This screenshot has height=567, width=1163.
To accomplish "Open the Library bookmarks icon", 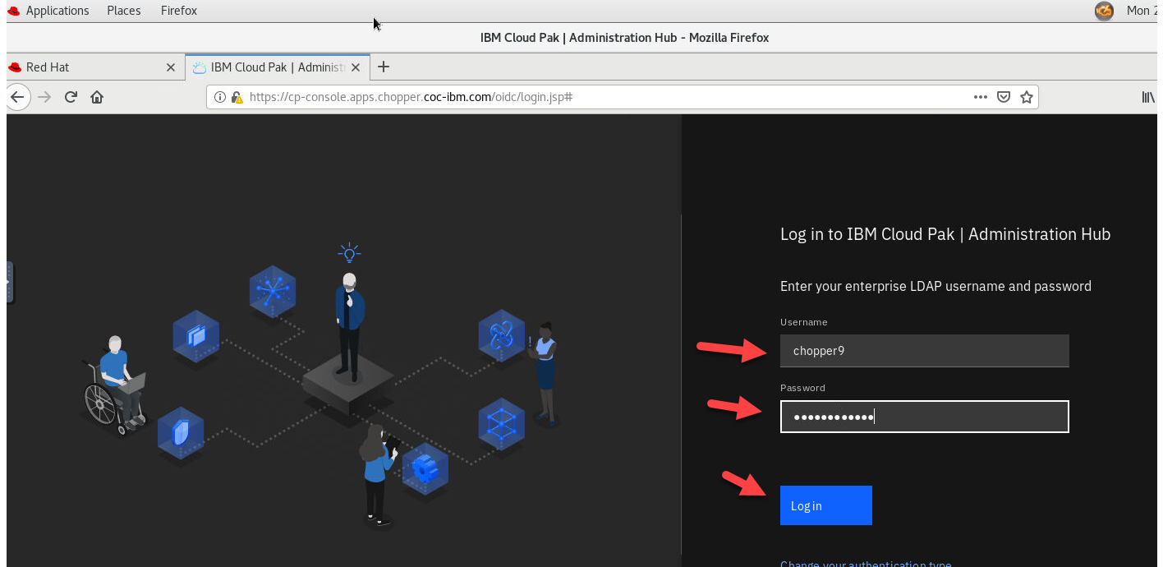I will click(1148, 97).
